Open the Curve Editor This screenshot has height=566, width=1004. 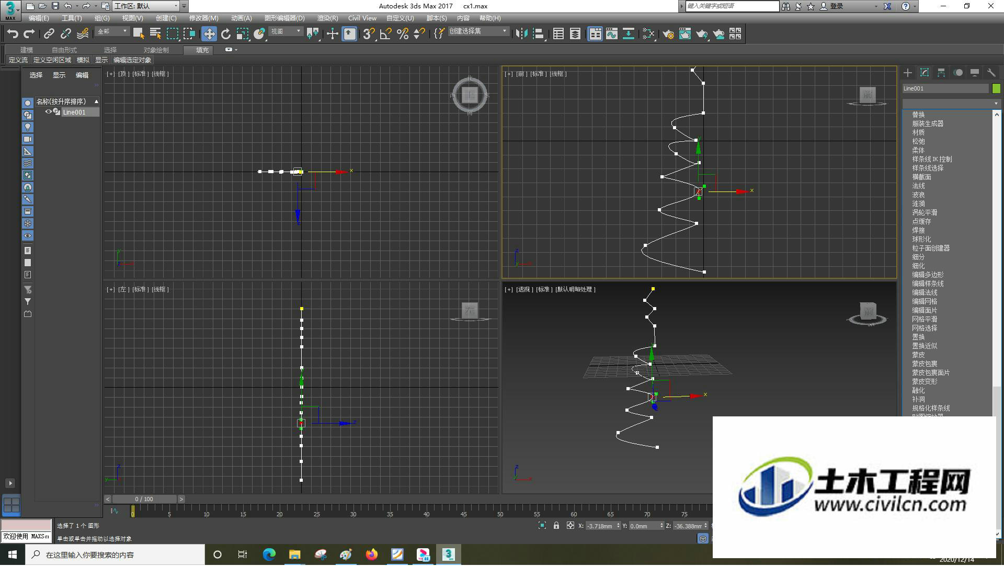pos(612,34)
